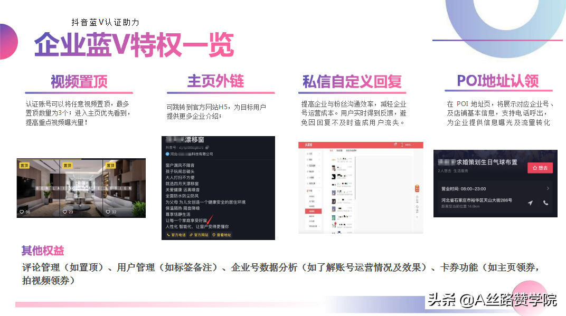566x316 pixels.
Task: Expand 营业时间 08:00-23:00 with the chevron
Action: 548,188
